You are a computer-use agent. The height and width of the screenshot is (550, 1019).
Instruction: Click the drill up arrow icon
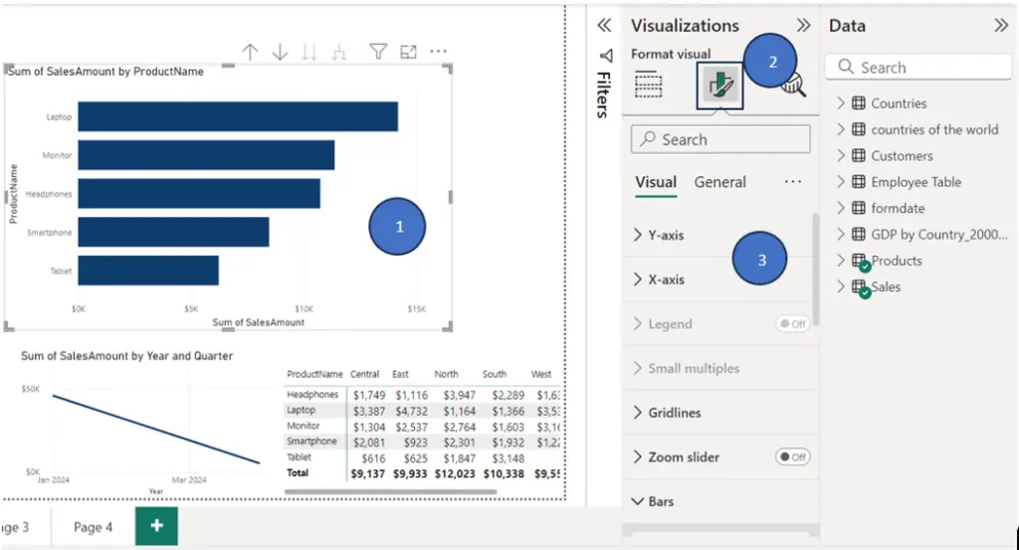point(250,52)
